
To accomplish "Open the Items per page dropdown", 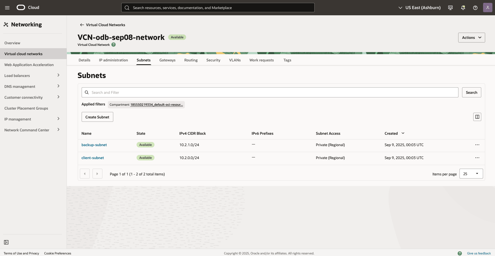I will point(471,174).
